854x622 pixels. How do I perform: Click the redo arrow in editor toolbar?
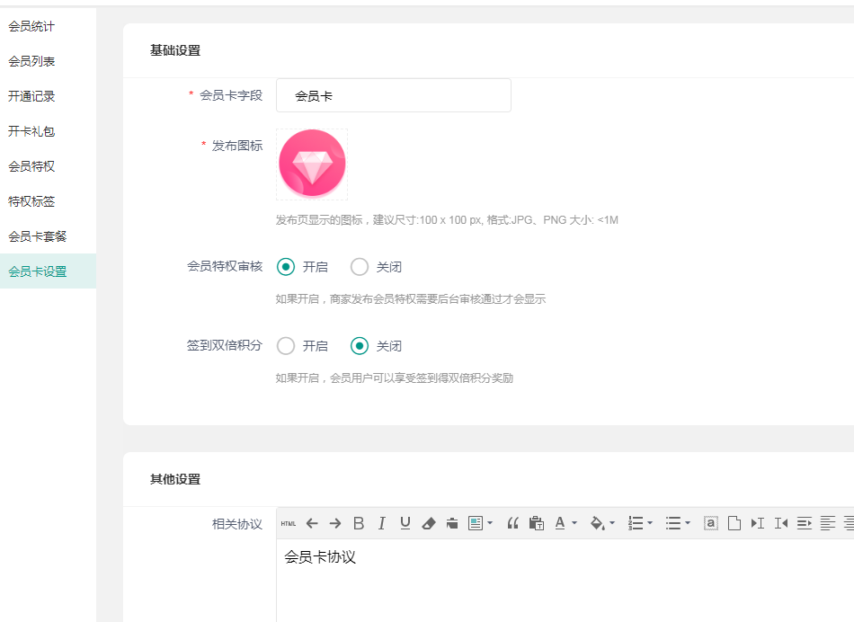pos(335,523)
